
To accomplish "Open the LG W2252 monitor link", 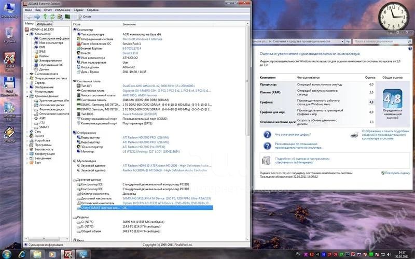I will pyautogui.click(x=151, y=152).
